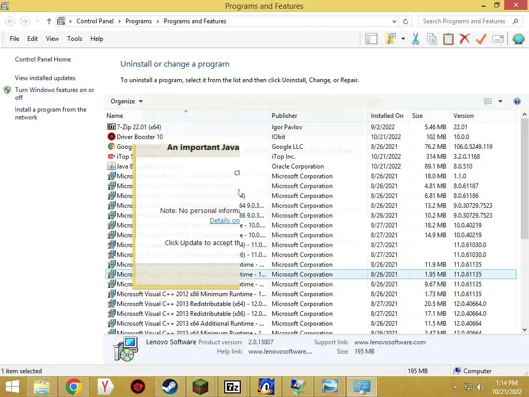Click the Copy toolbar icon
529x397 pixels.
pyautogui.click(x=432, y=39)
